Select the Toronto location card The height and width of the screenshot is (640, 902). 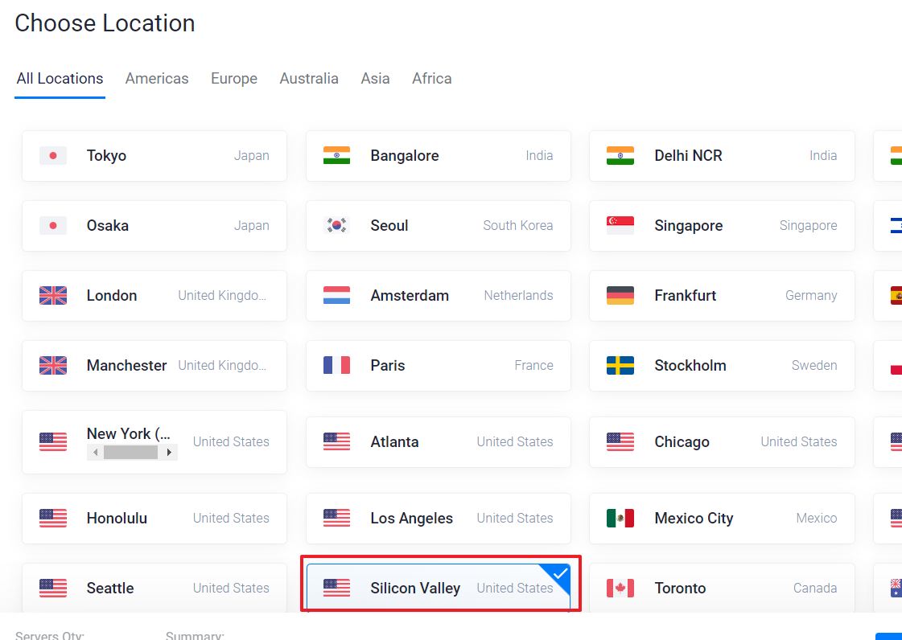coord(722,588)
